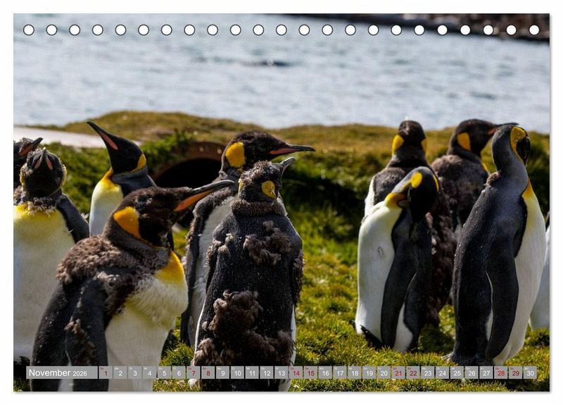Screen dimensions: 563x405
Task: Click the red day 21 cell
Action: [398, 373]
